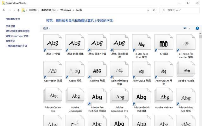
Task: Select the Acorn 常规 font icon
Action: (x=75, y=70)
